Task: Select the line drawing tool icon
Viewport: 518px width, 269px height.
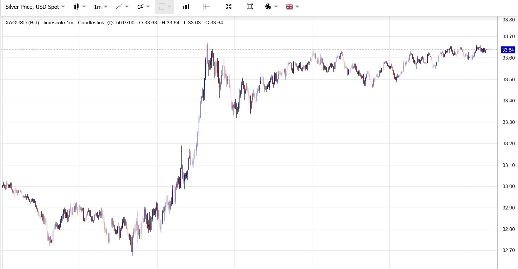Action: click(x=119, y=7)
